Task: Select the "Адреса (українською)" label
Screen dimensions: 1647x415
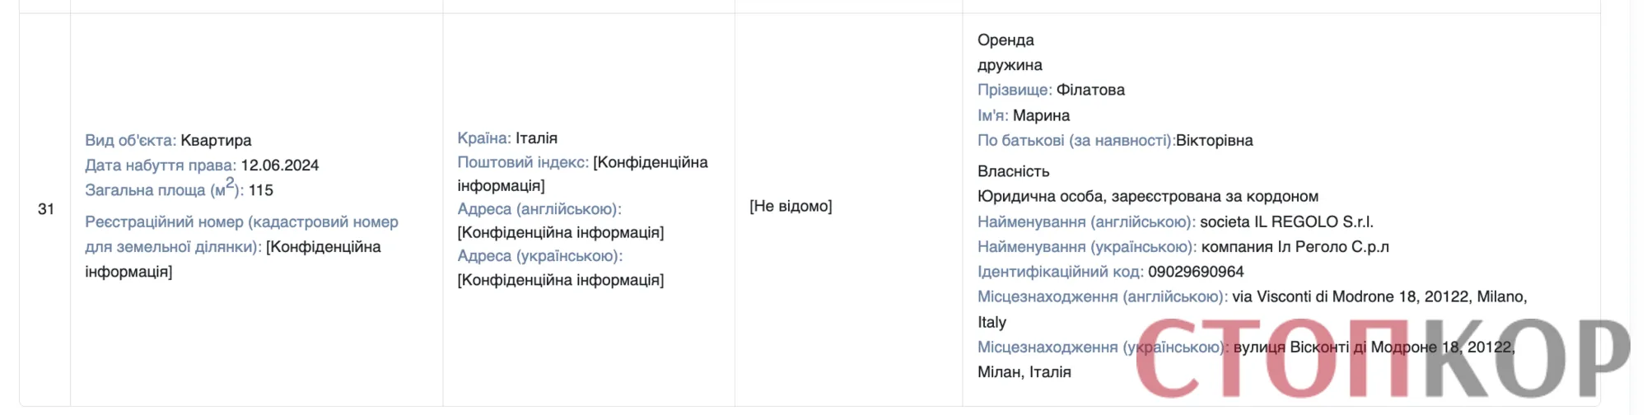Action: coord(540,256)
